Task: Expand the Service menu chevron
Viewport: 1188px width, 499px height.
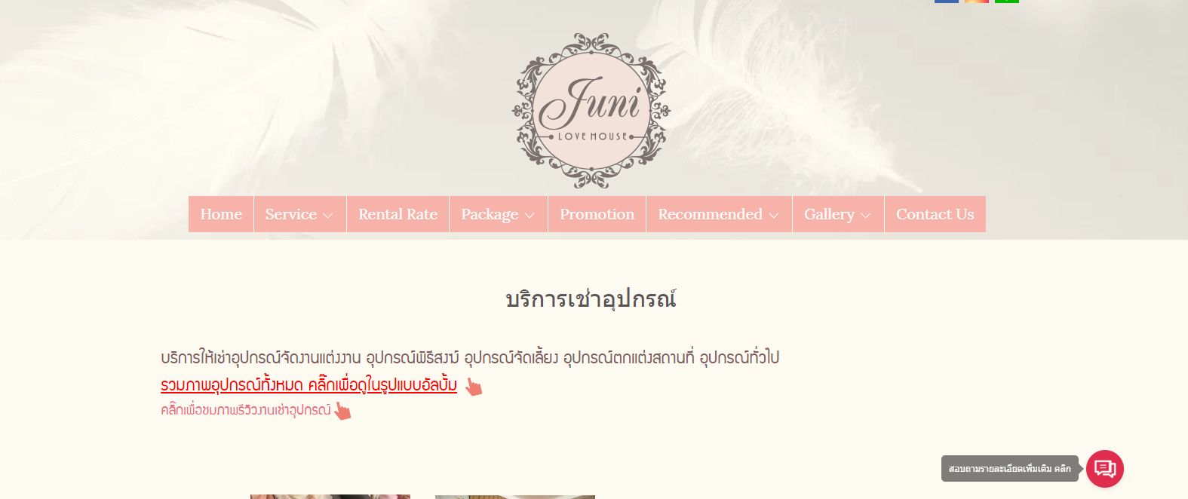Action: tap(328, 216)
